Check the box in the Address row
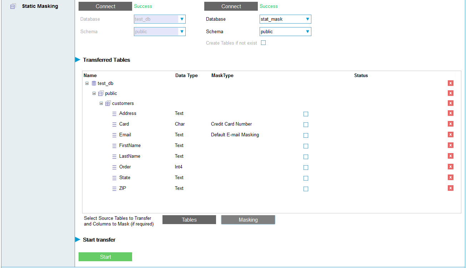Viewport: 466px width, 268px height. (x=306, y=114)
